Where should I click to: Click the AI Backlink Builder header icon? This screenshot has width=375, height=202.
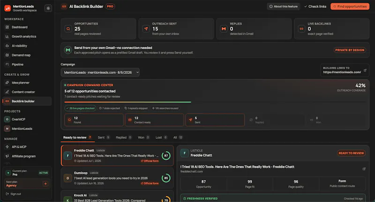(x=64, y=7)
